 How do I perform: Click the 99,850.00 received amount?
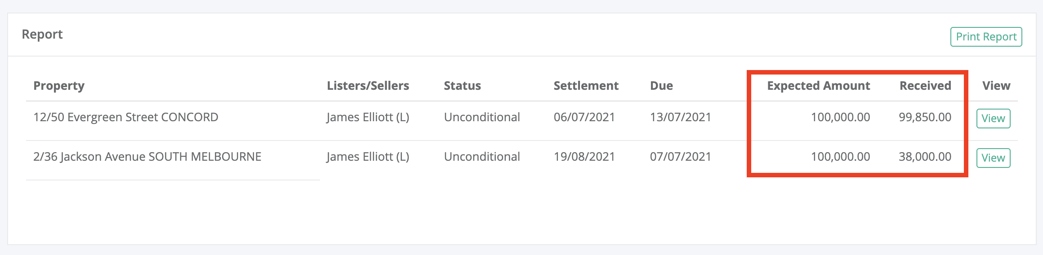pyautogui.click(x=925, y=117)
